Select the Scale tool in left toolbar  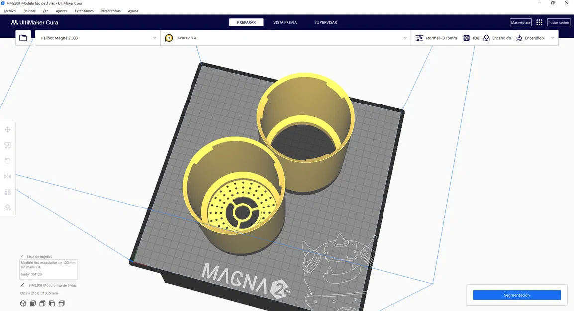pyautogui.click(x=7, y=145)
